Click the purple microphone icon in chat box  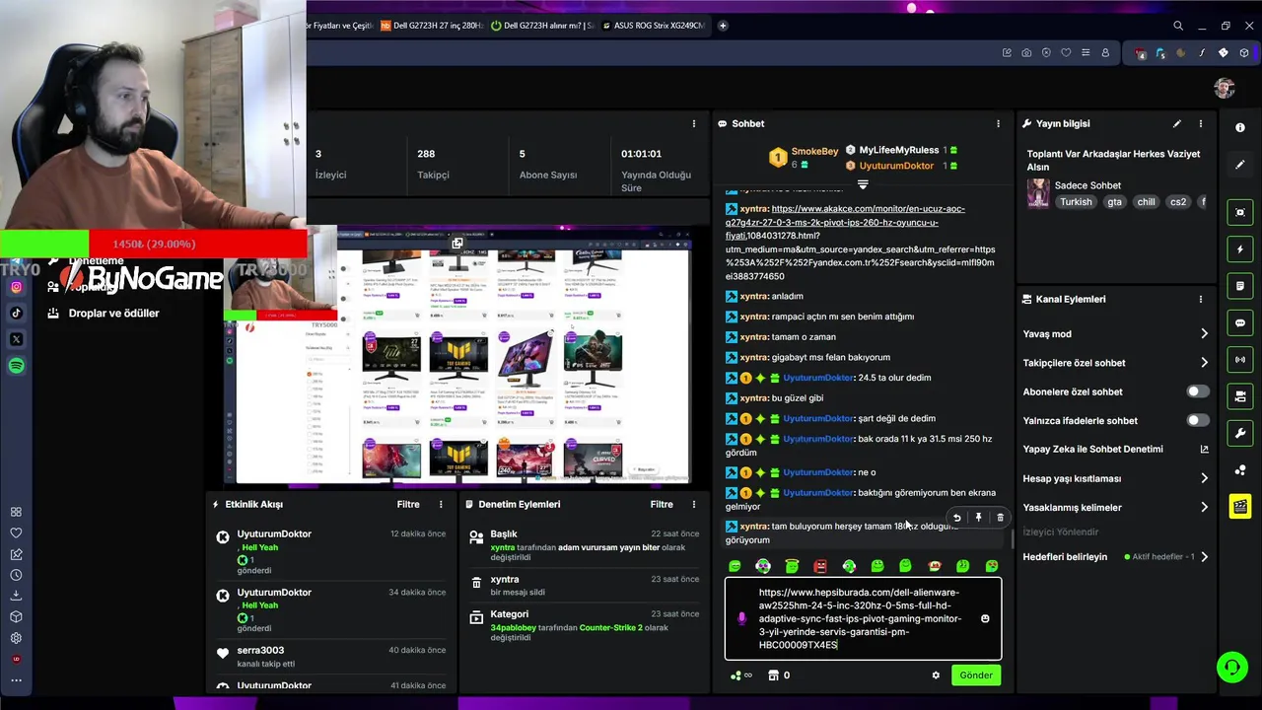(x=741, y=618)
